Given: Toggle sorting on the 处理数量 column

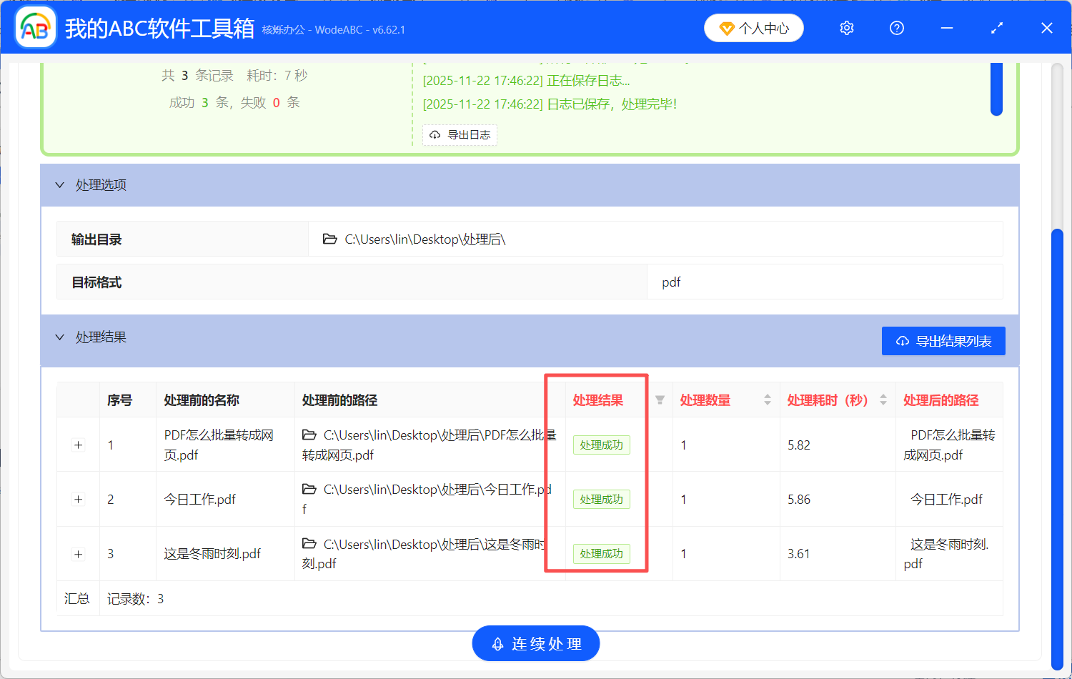Looking at the screenshot, I should pyautogui.click(x=766, y=400).
